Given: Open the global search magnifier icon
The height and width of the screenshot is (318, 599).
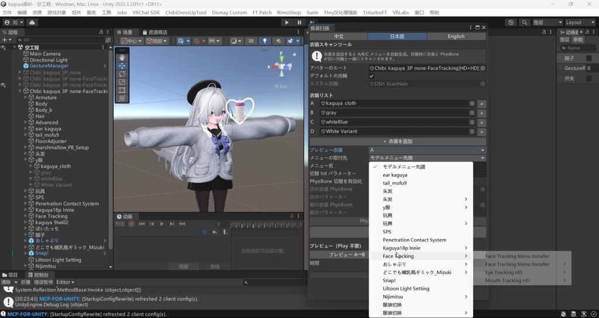Looking at the screenshot, I should pos(525,23).
